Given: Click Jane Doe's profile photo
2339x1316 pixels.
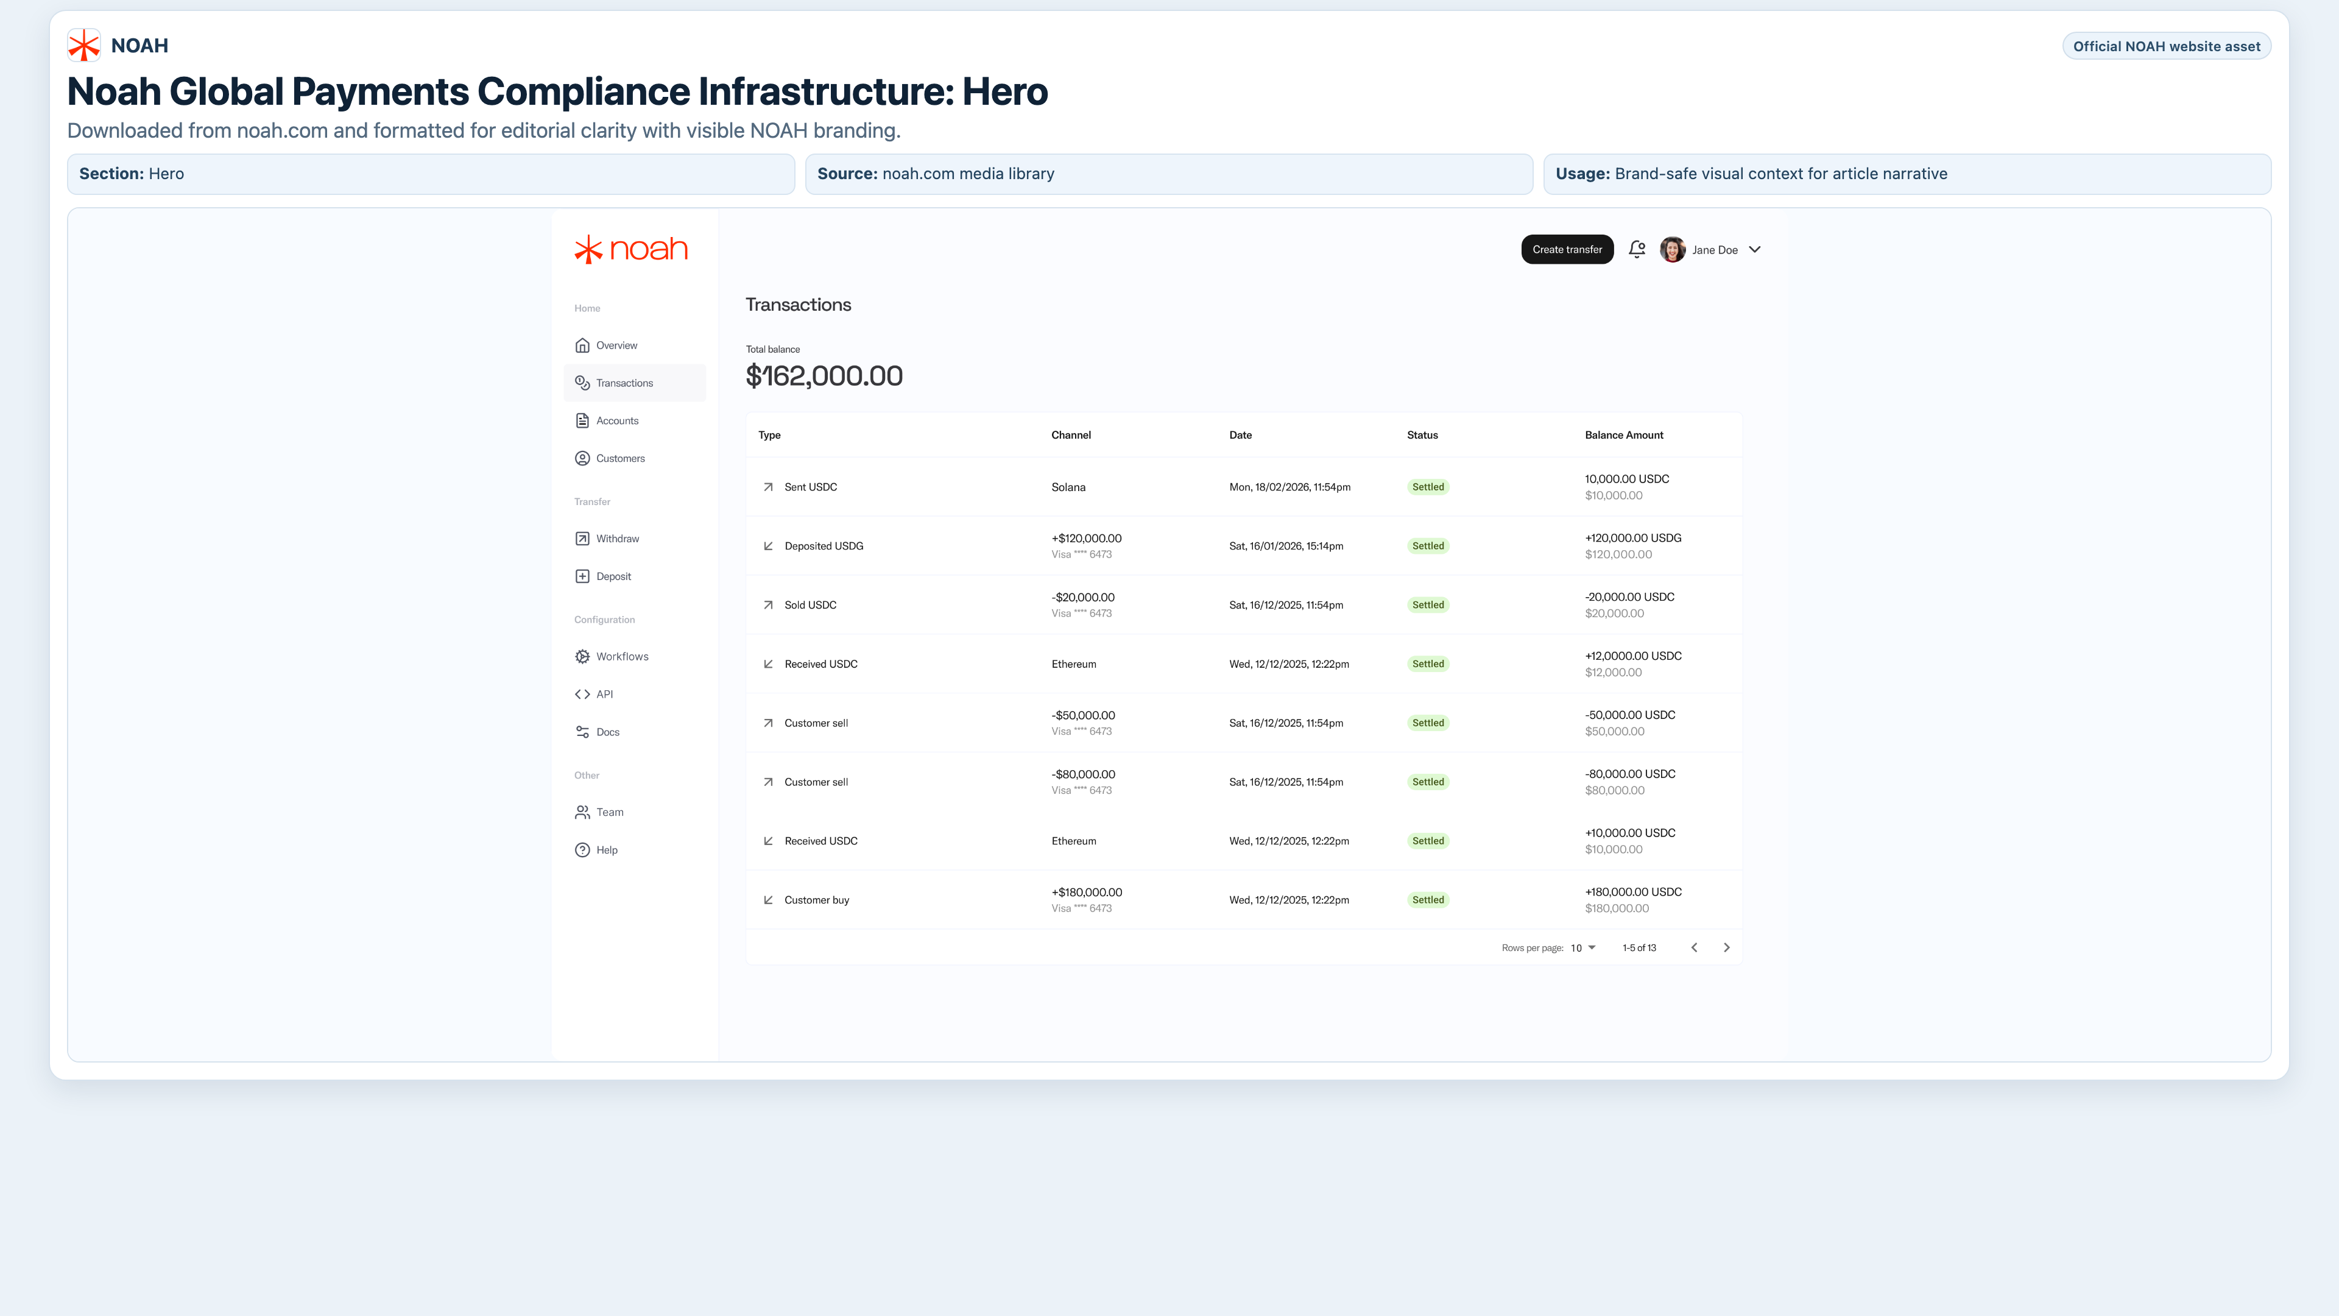Looking at the screenshot, I should click(x=1673, y=249).
